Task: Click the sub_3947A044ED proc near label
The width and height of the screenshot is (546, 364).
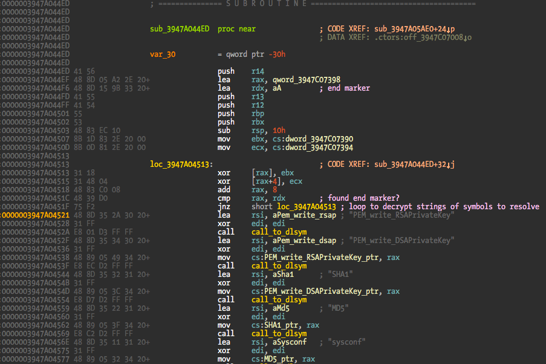Action: point(178,29)
